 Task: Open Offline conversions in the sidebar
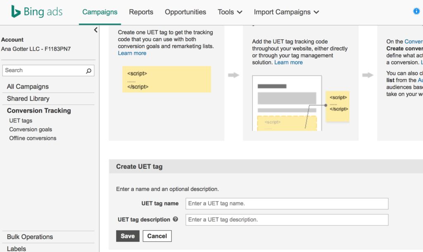pyautogui.click(x=33, y=138)
